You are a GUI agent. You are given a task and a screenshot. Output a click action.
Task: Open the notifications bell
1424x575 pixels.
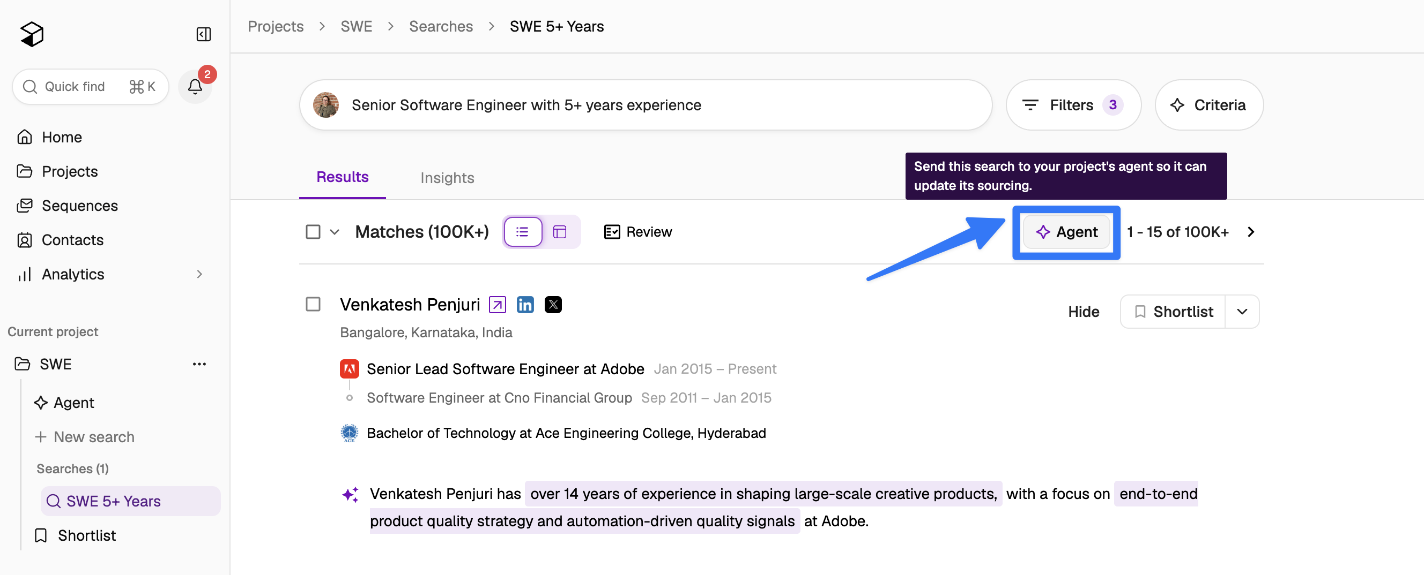(195, 87)
